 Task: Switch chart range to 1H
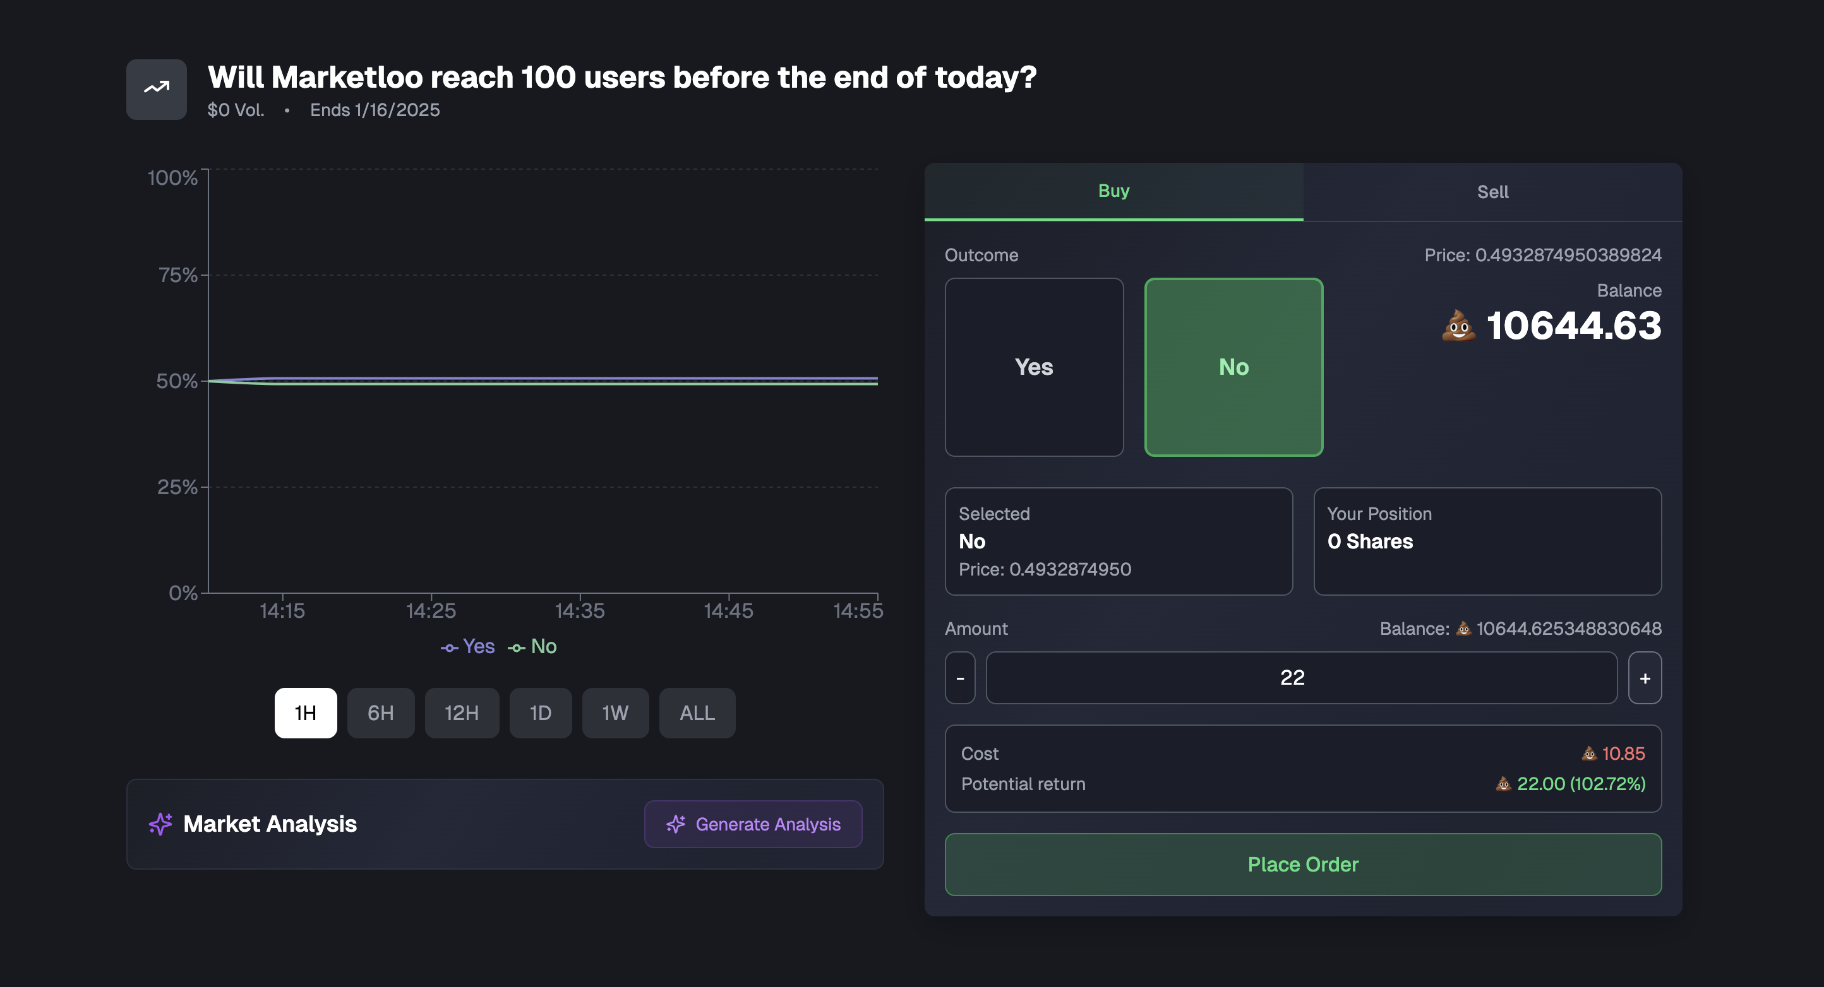pos(305,712)
